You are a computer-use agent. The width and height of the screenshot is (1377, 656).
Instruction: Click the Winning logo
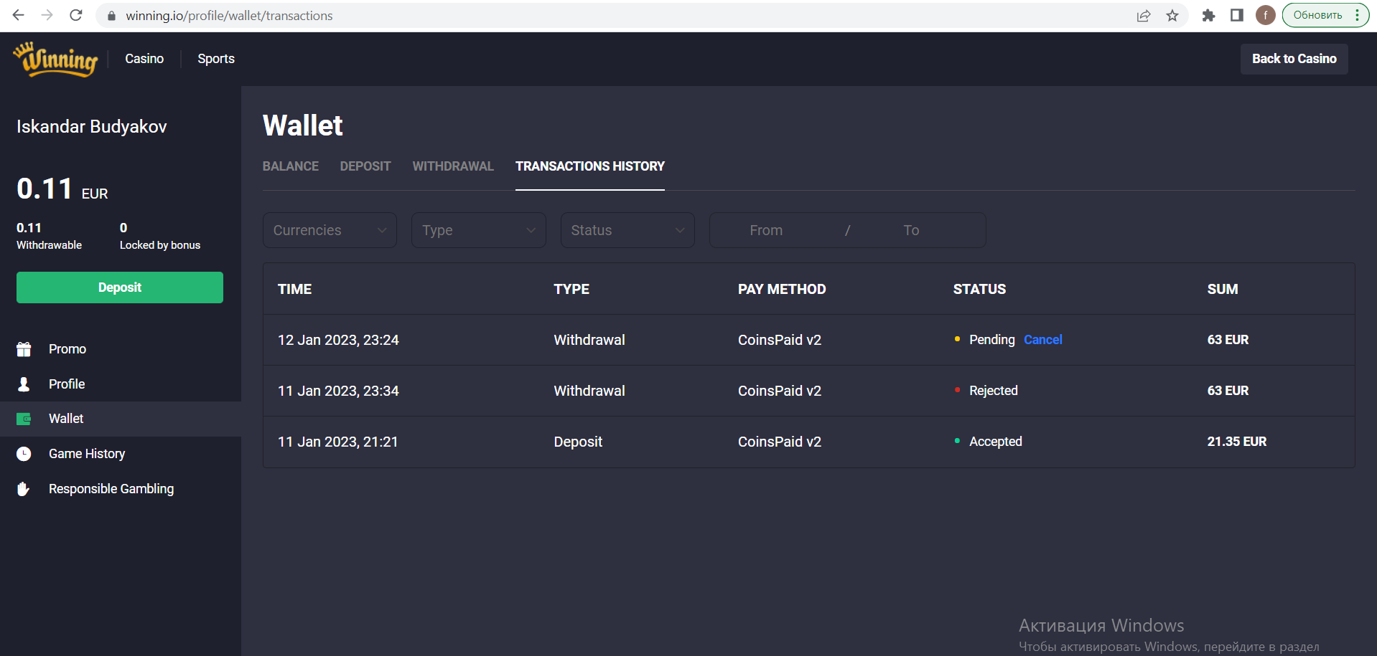click(55, 59)
